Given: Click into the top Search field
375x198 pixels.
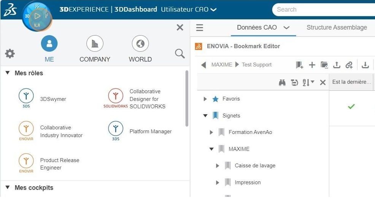Looking at the screenshot, I should pos(323,9).
